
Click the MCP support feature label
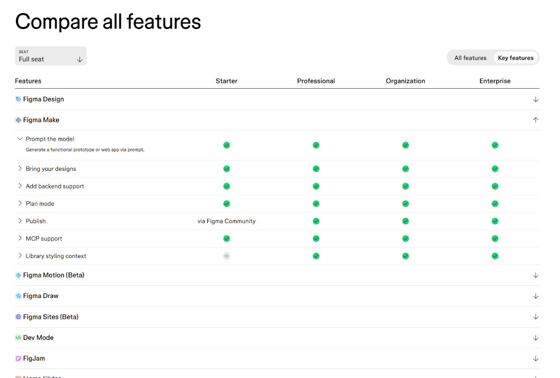pos(44,239)
